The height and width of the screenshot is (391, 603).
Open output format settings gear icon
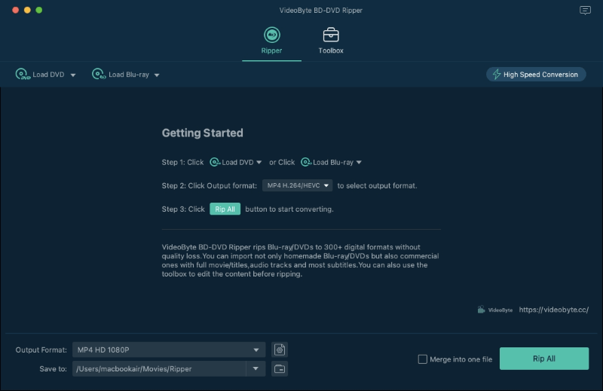click(x=280, y=350)
